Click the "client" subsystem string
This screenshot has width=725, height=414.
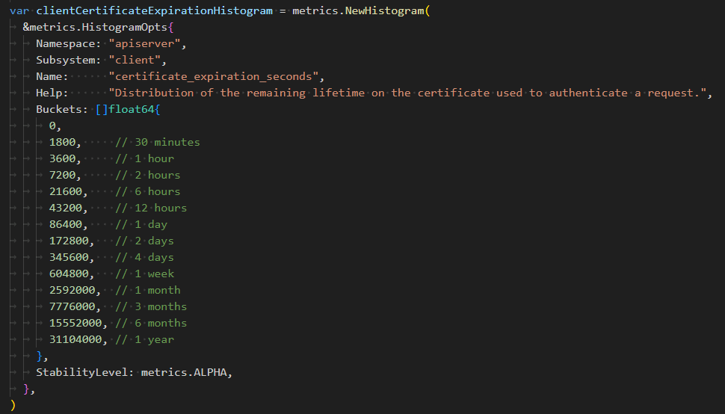pos(135,60)
